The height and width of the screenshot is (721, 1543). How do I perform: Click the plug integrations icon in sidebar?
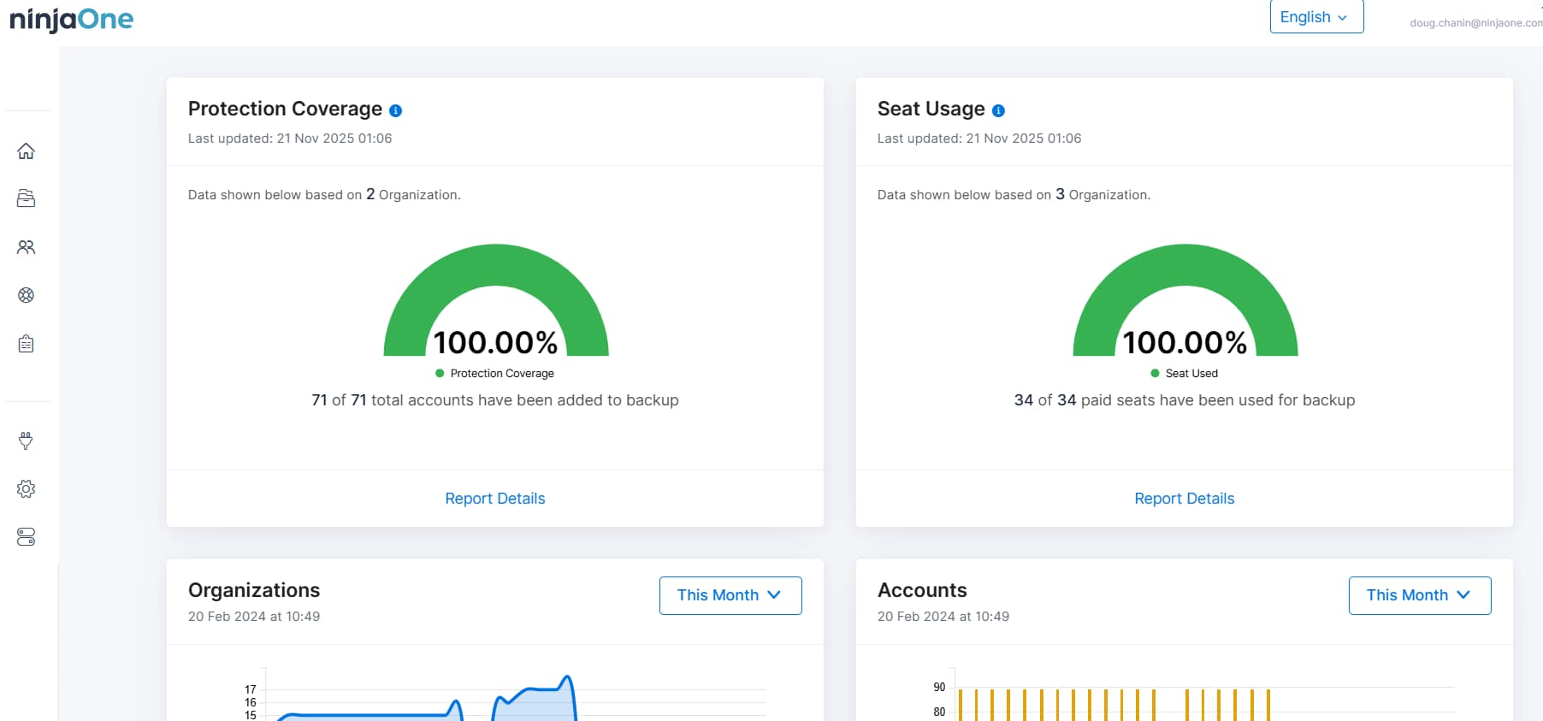pyautogui.click(x=26, y=440)
